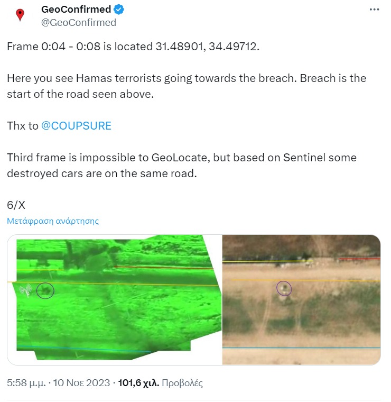Screen dimensions: 391x402
Task: Click the red line in the satellite image
Action: point(360,259)
